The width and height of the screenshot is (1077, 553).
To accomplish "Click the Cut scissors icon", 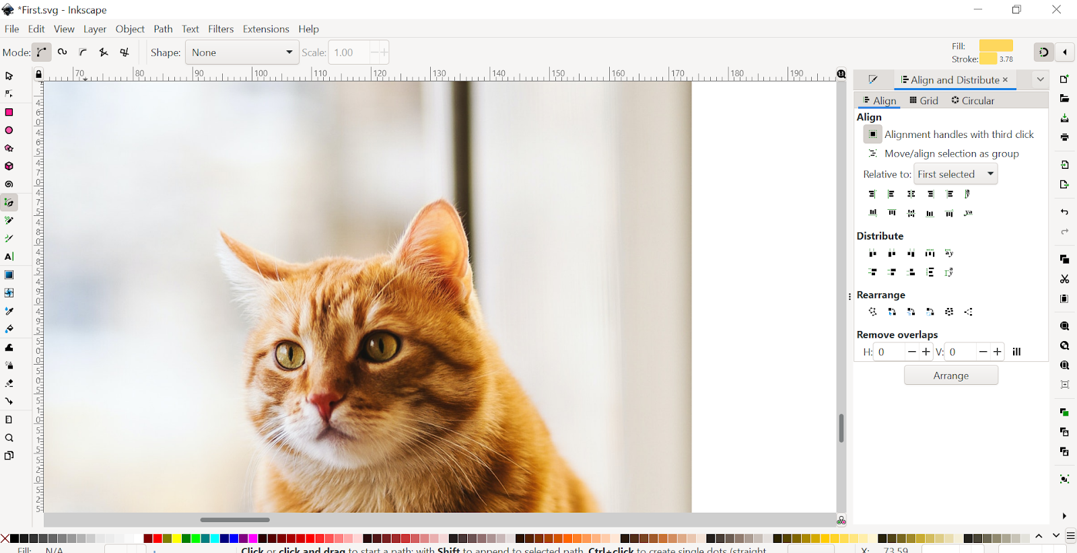I will click(1064, 279).
